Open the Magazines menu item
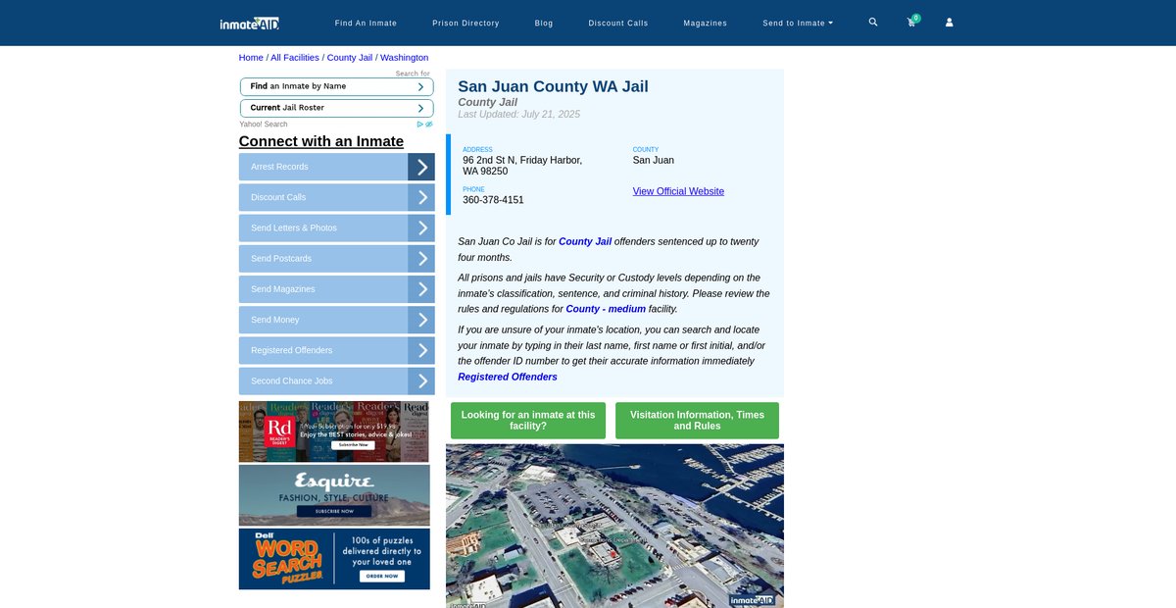This screenshot has width=1176, height=608. [705, 23]
